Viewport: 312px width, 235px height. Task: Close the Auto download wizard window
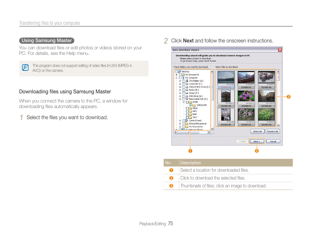click(280, 50)
